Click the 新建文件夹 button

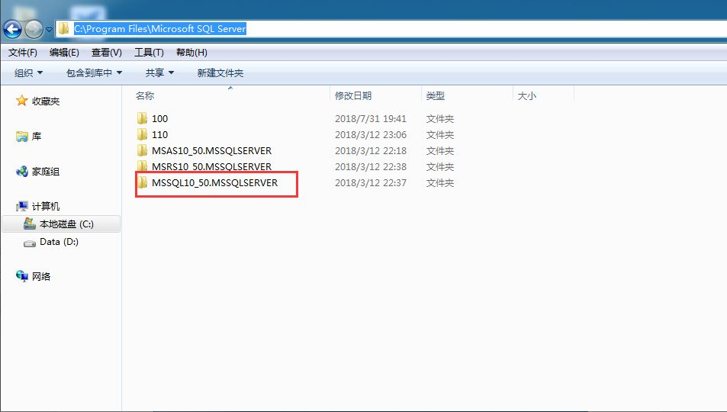click(220, 72)
